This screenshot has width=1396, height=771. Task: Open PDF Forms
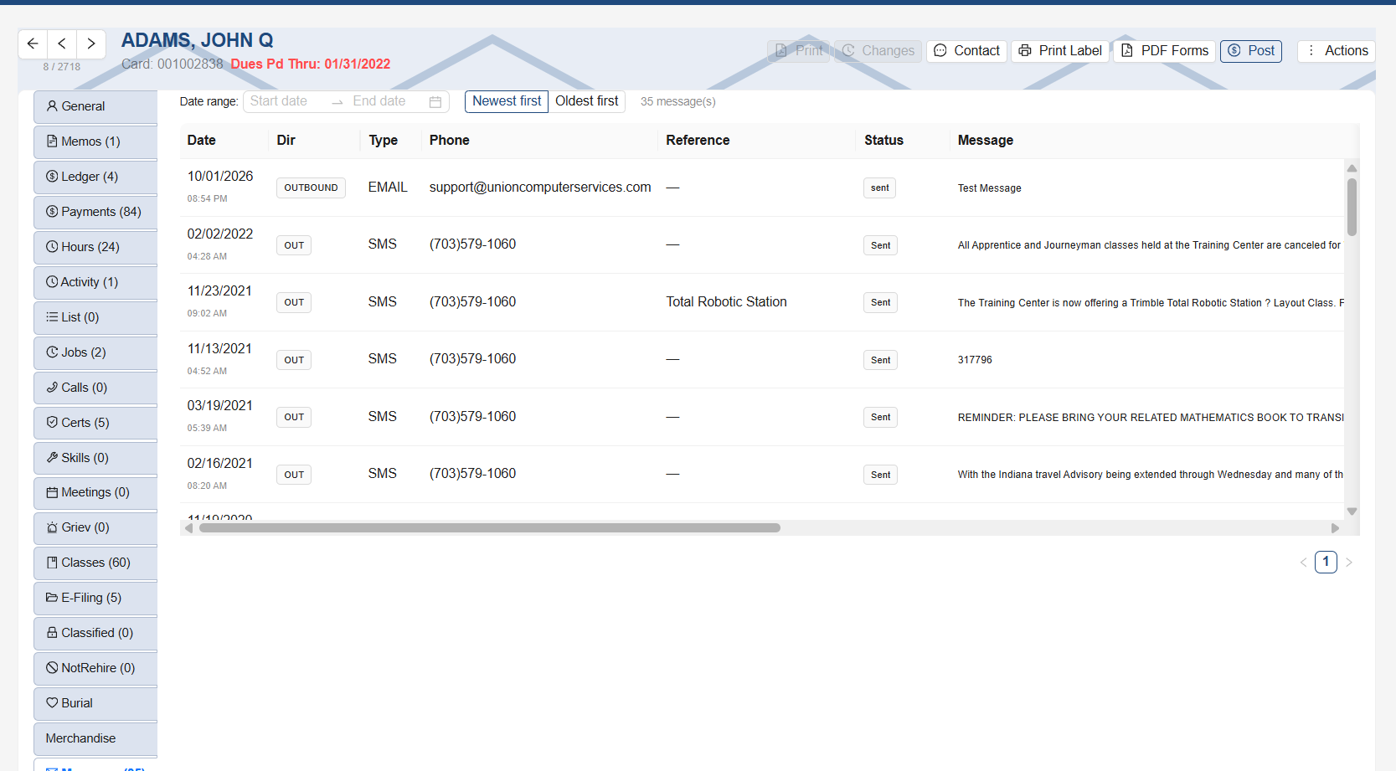[x=1165, y=51]
